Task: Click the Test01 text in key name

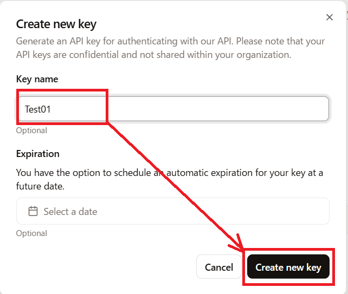Action: (x=37, y=109)
